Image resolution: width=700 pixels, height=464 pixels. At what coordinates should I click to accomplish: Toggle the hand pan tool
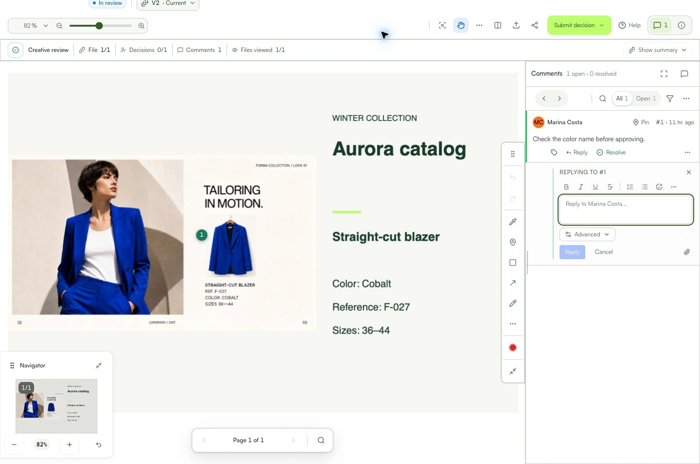click(461, 25)
